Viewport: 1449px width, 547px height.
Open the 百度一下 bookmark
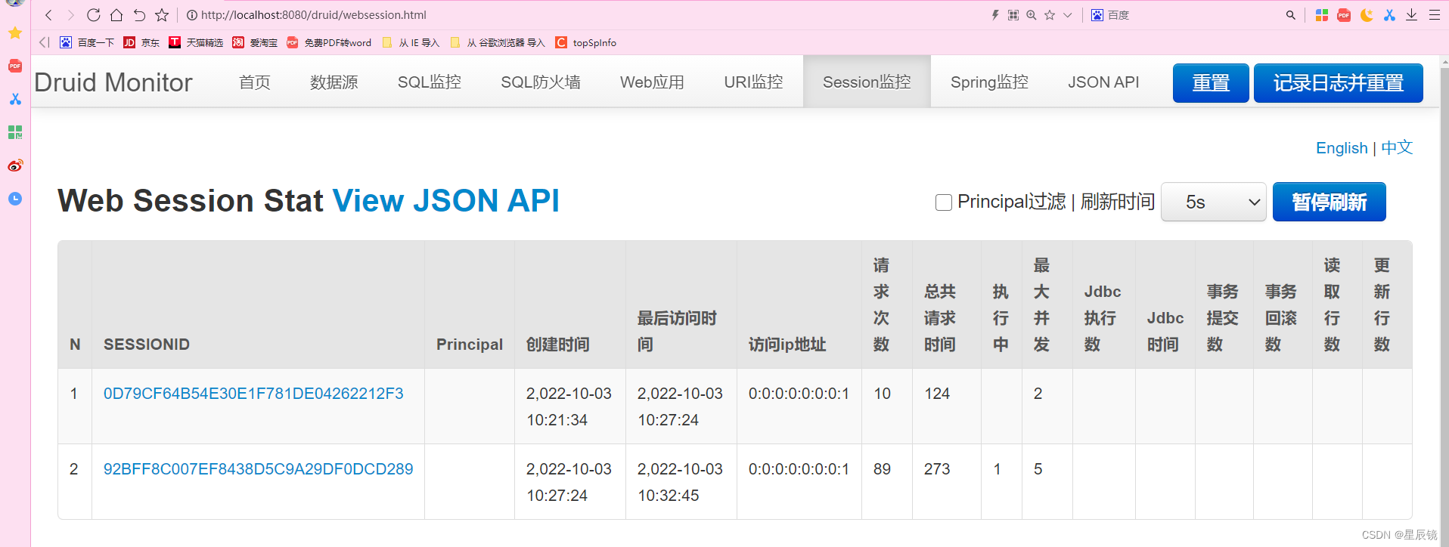87,42
